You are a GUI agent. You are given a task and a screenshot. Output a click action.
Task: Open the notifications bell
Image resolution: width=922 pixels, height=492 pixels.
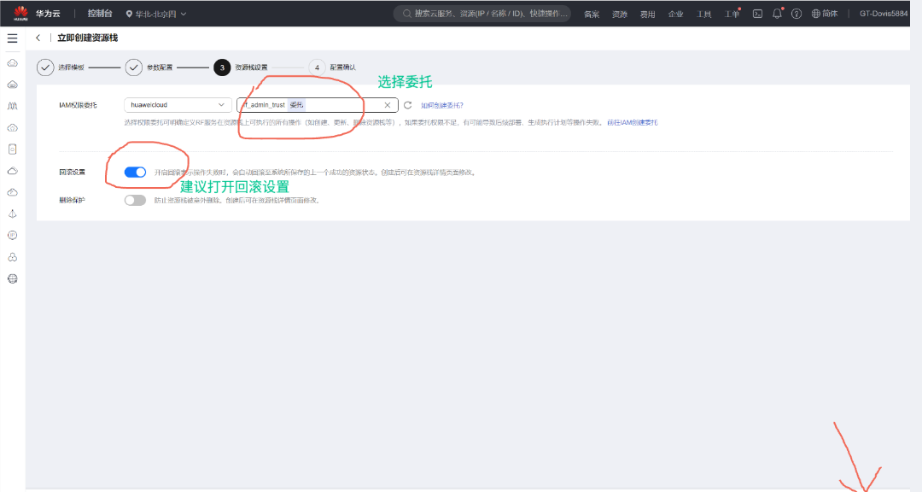(777, 14)
